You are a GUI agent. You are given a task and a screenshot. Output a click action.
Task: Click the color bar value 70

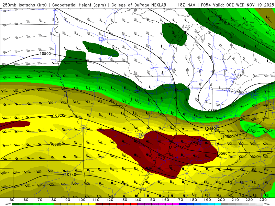pyautogui.click(x=40, y=200)
